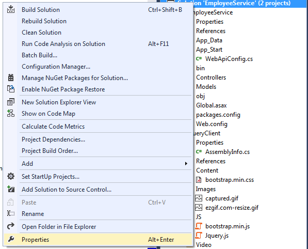Viewport: 308px width, 249px height.
Task: Click the Show on Code Map icon
Action: click(11, 113)
